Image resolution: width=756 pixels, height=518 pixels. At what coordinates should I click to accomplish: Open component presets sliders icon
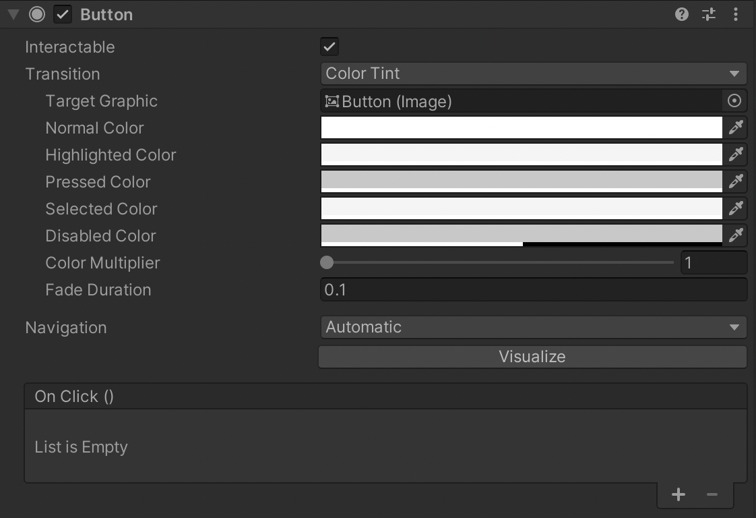(x=708, y=14)
